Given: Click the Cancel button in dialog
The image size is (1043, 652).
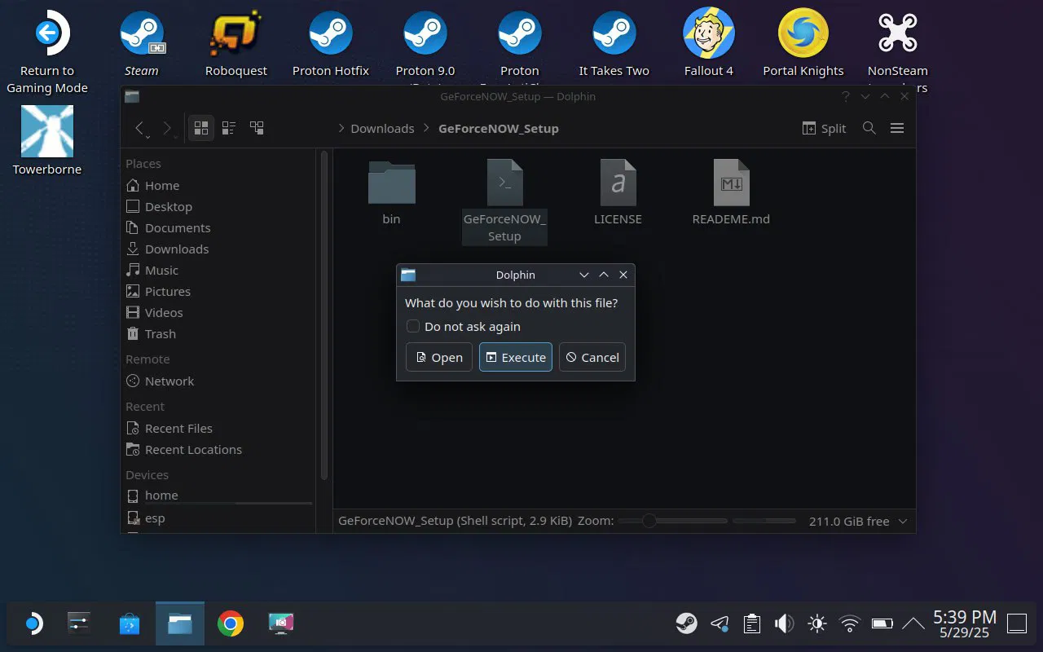Looking at the screenshot, I should pos(592,357).
